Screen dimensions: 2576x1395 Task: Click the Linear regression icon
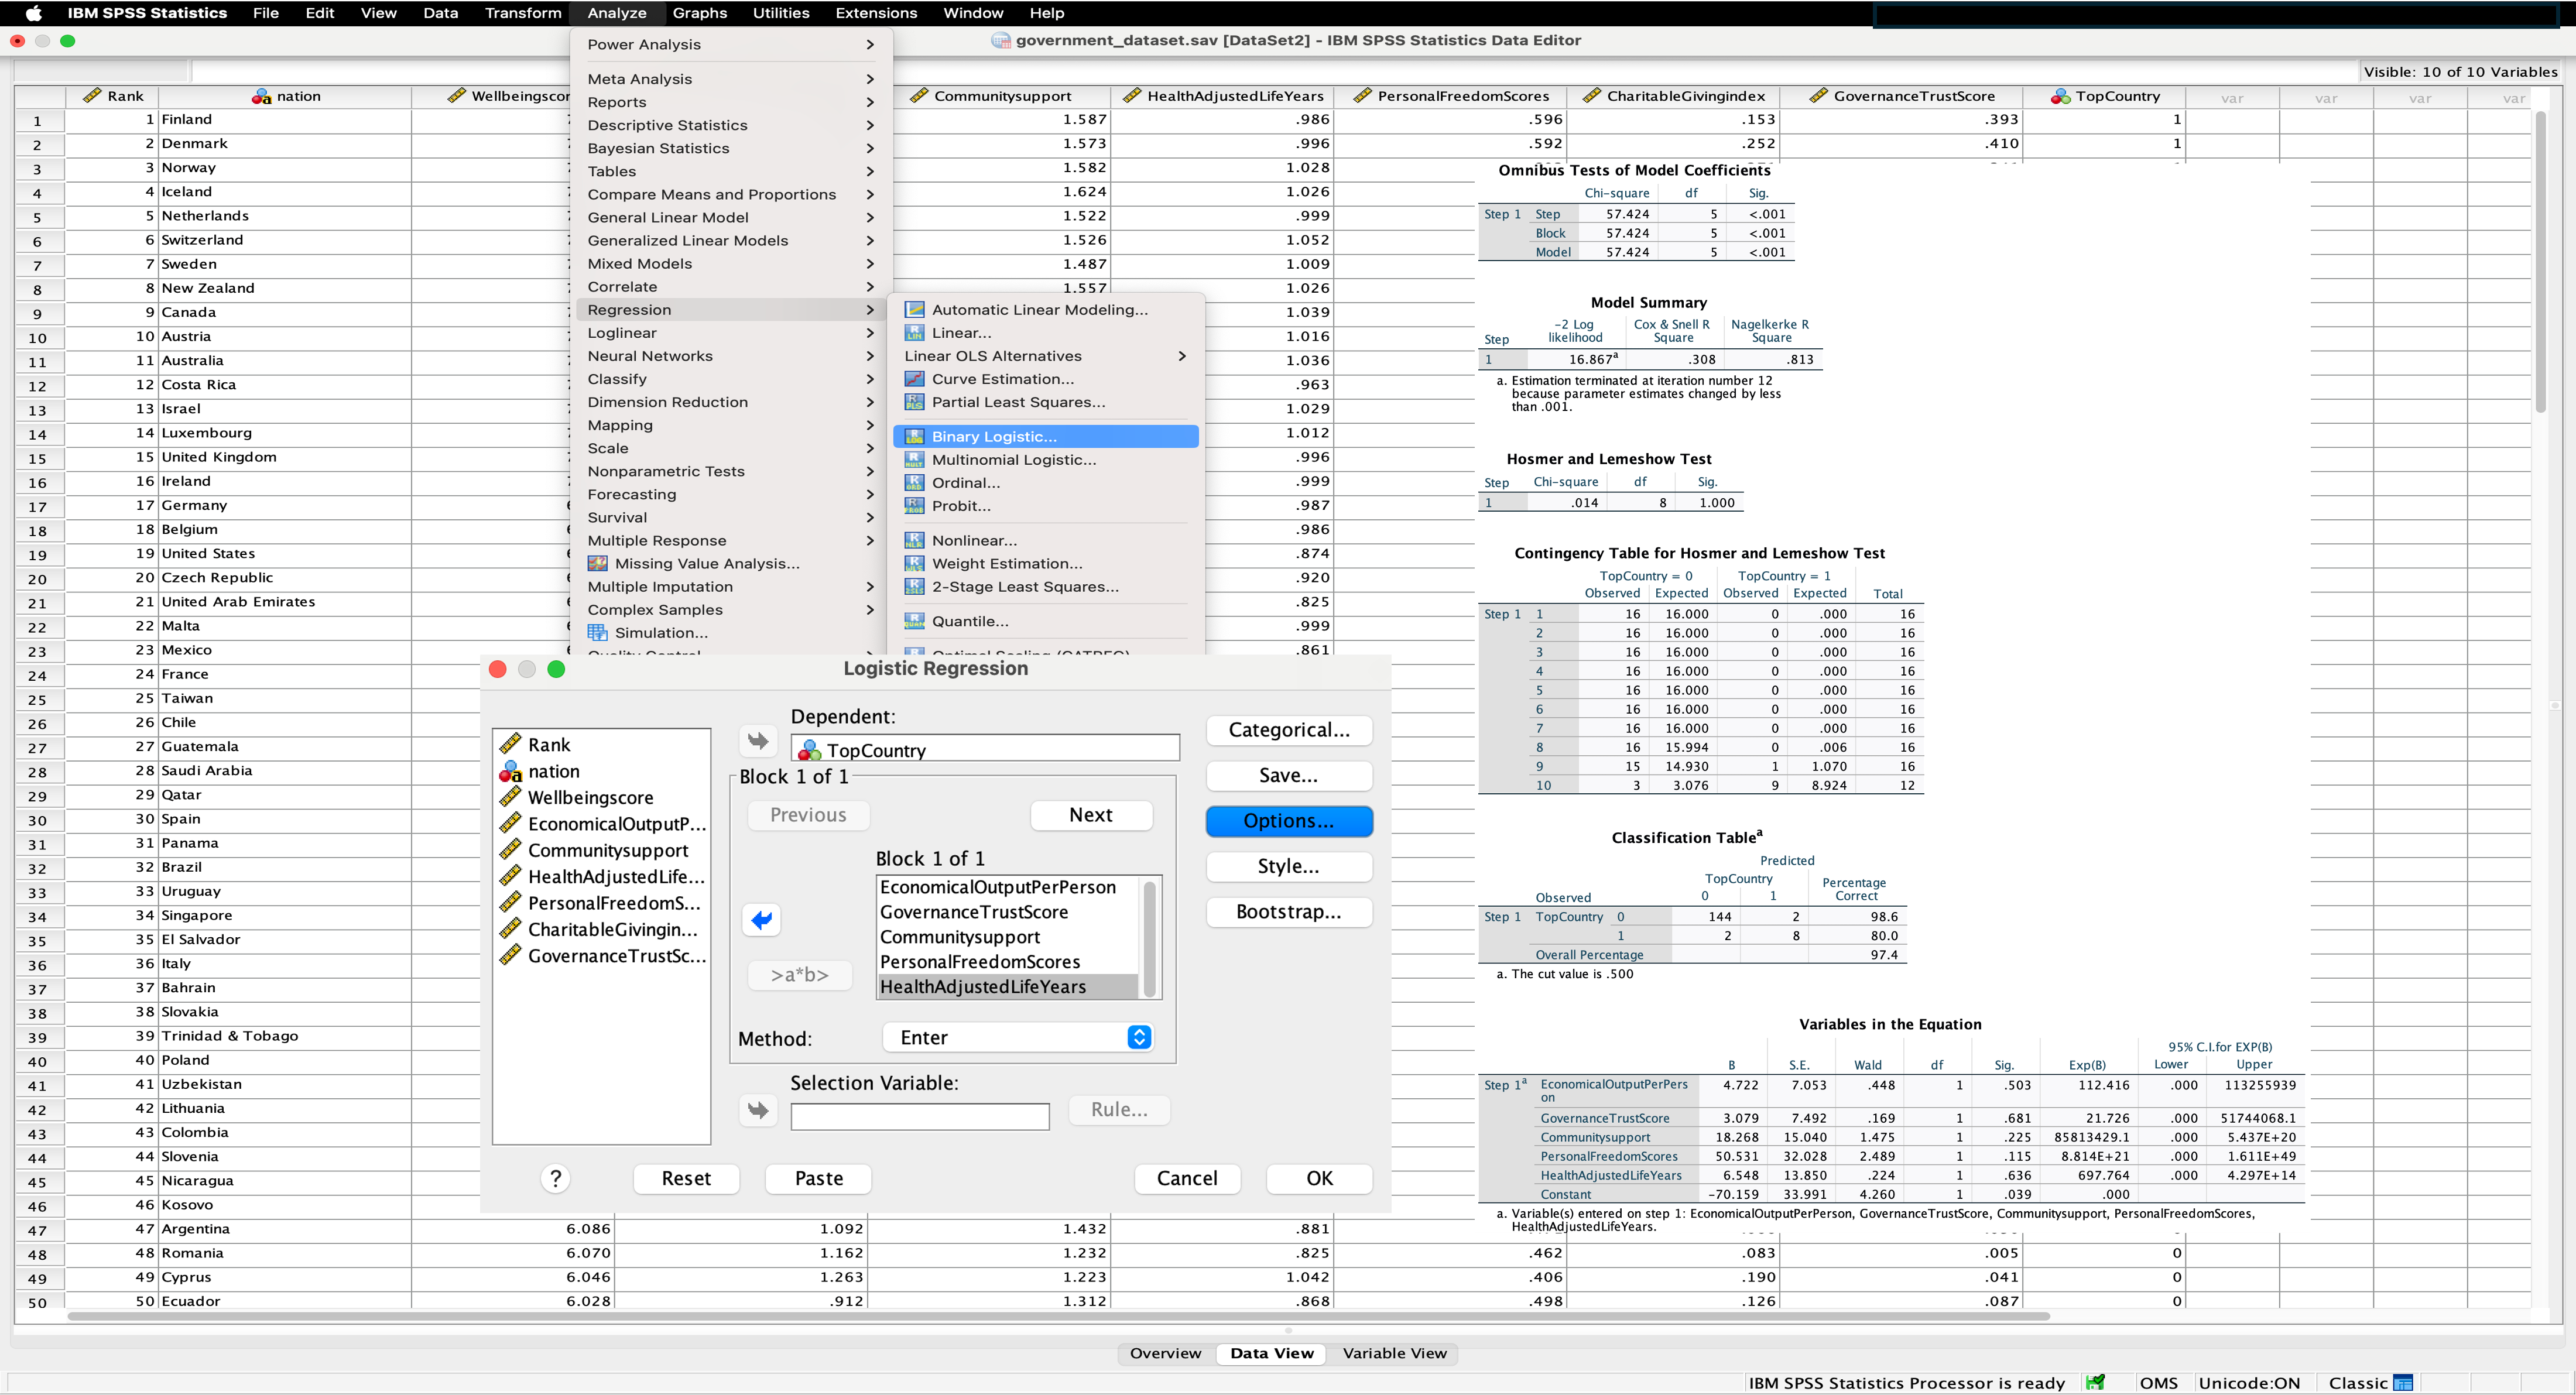[x=914, y=333]
